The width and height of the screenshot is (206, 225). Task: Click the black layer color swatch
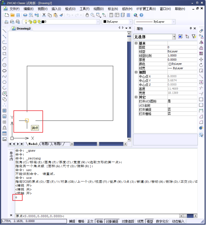[x=43, y=22]
